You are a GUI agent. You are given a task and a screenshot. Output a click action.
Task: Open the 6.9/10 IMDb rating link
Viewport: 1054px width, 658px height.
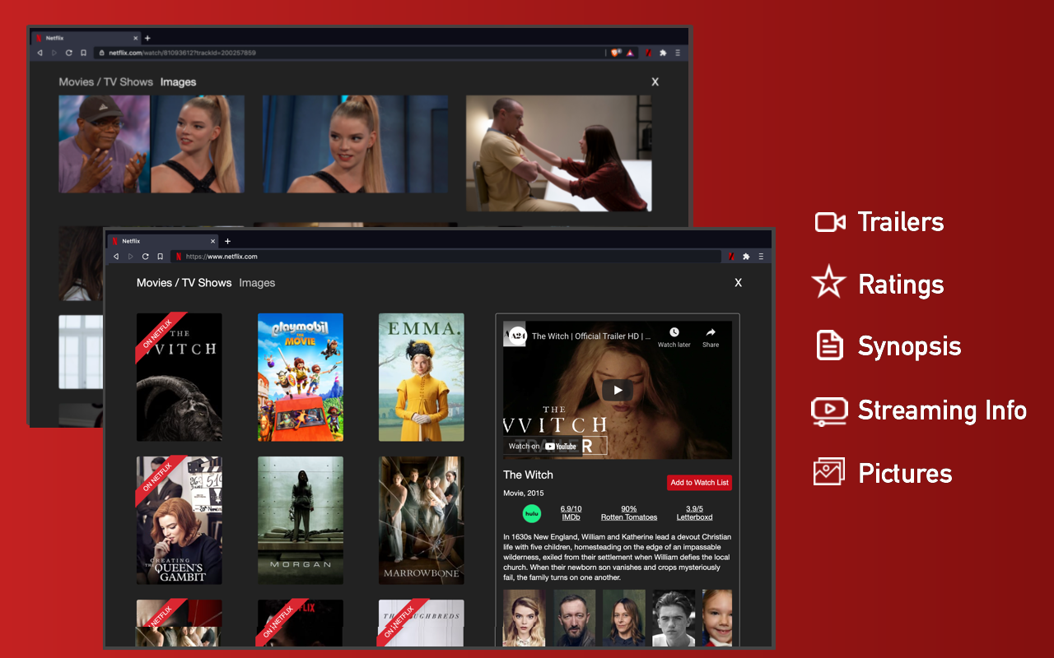[x=571, y=512]
